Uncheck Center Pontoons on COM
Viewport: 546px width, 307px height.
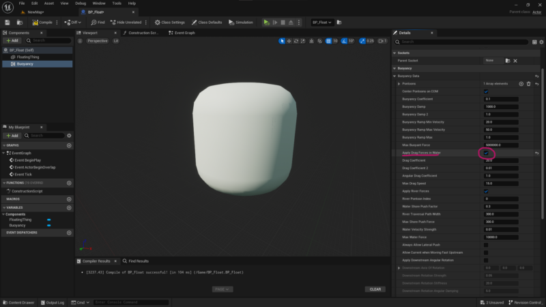tap(486, 91)
